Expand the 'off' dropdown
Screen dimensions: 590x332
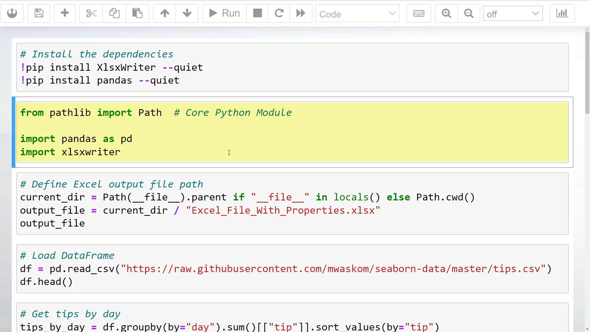pos(513,14)
